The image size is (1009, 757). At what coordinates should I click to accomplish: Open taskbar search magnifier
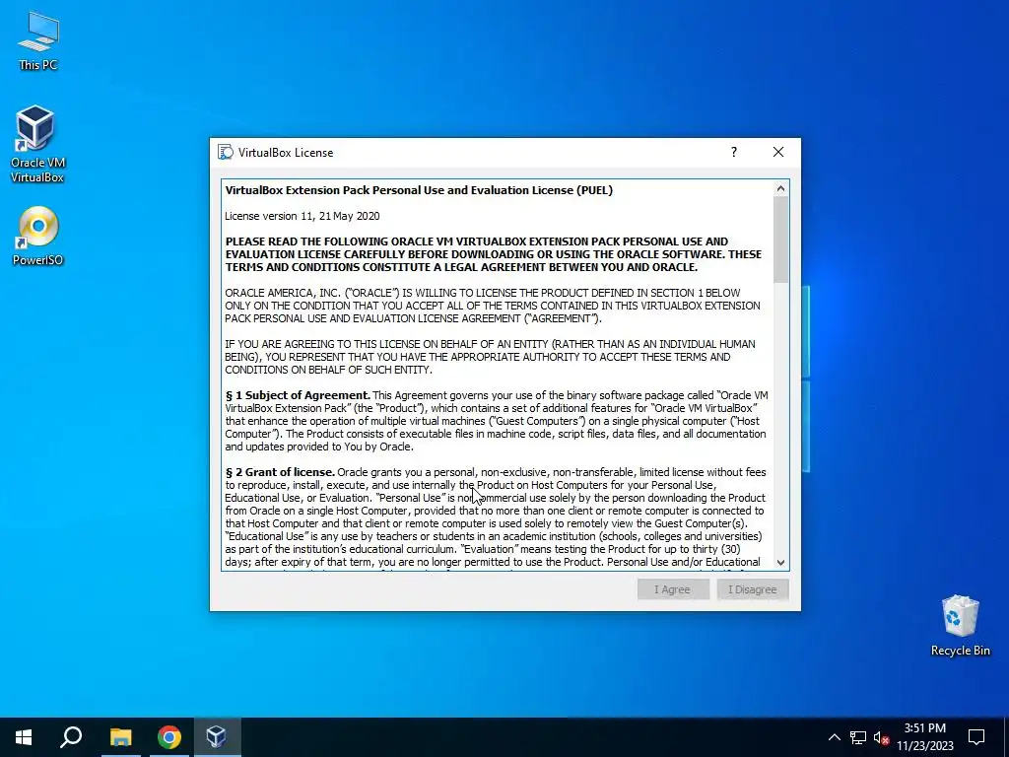pyautogui.click(x=71, y=737)
